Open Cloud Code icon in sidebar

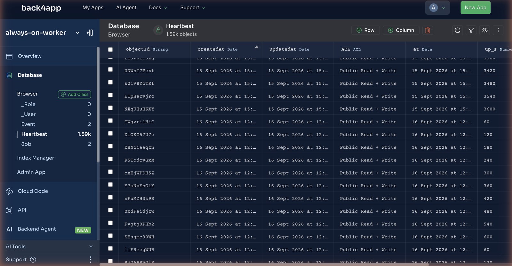point(9,192)
